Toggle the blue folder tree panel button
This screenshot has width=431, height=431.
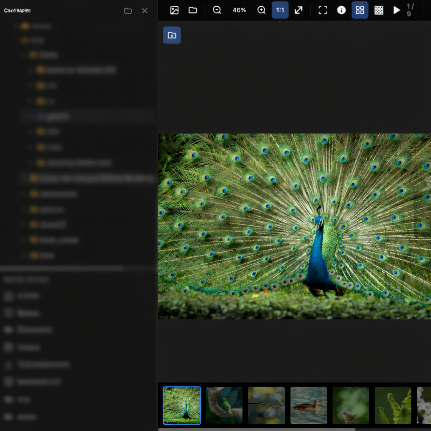(x=172, y=35)
